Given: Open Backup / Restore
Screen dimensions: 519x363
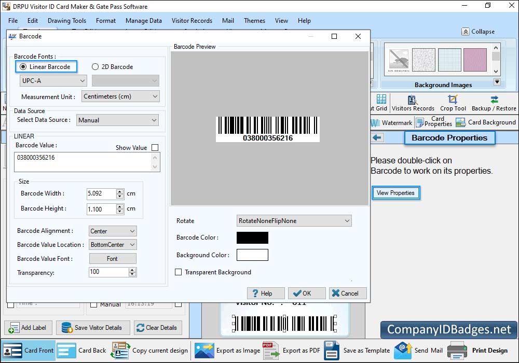Looking at the screenshot, I should point(494,103).
